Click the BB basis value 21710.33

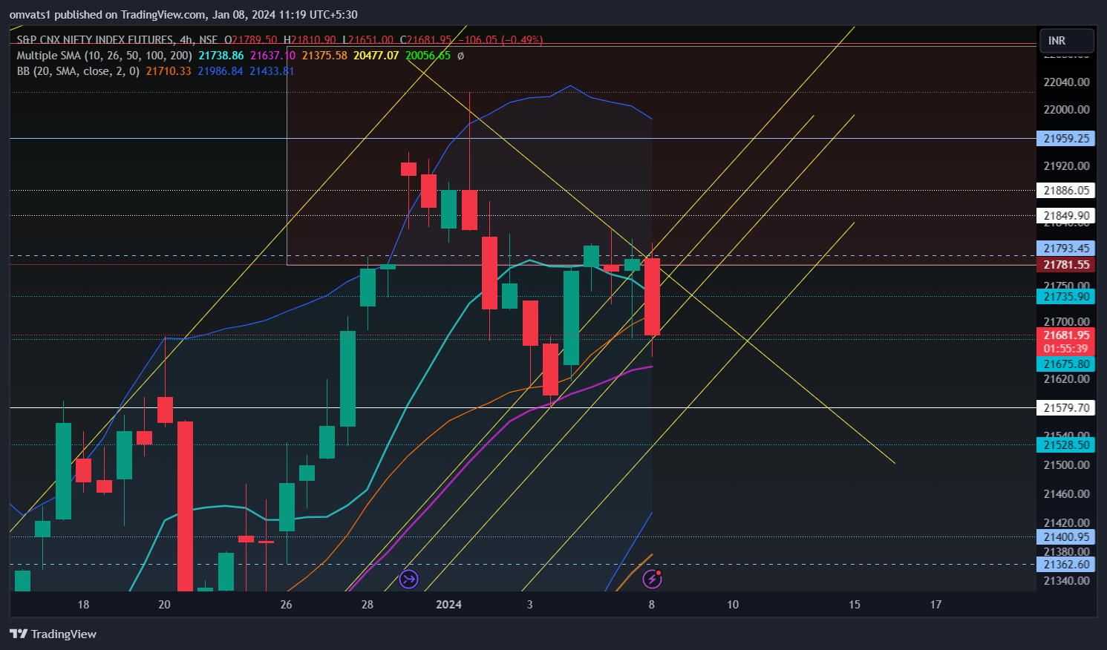click(x=169, y=71)
